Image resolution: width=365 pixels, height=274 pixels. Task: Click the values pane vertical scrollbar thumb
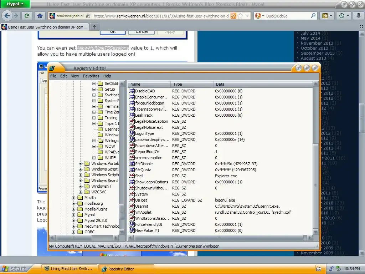click(x=315, y=186)
